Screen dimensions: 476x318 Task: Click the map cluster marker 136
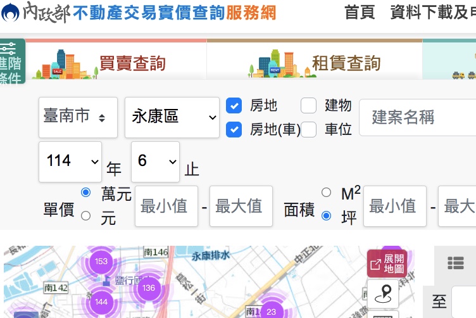coord(149,288)
